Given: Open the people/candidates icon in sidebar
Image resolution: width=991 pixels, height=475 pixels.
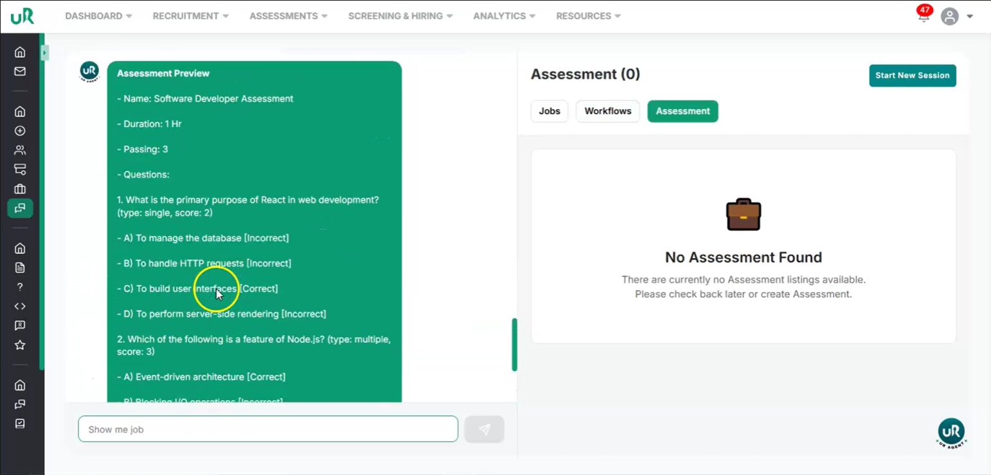Looking at the screenshot, I should [x=20, y=150].
